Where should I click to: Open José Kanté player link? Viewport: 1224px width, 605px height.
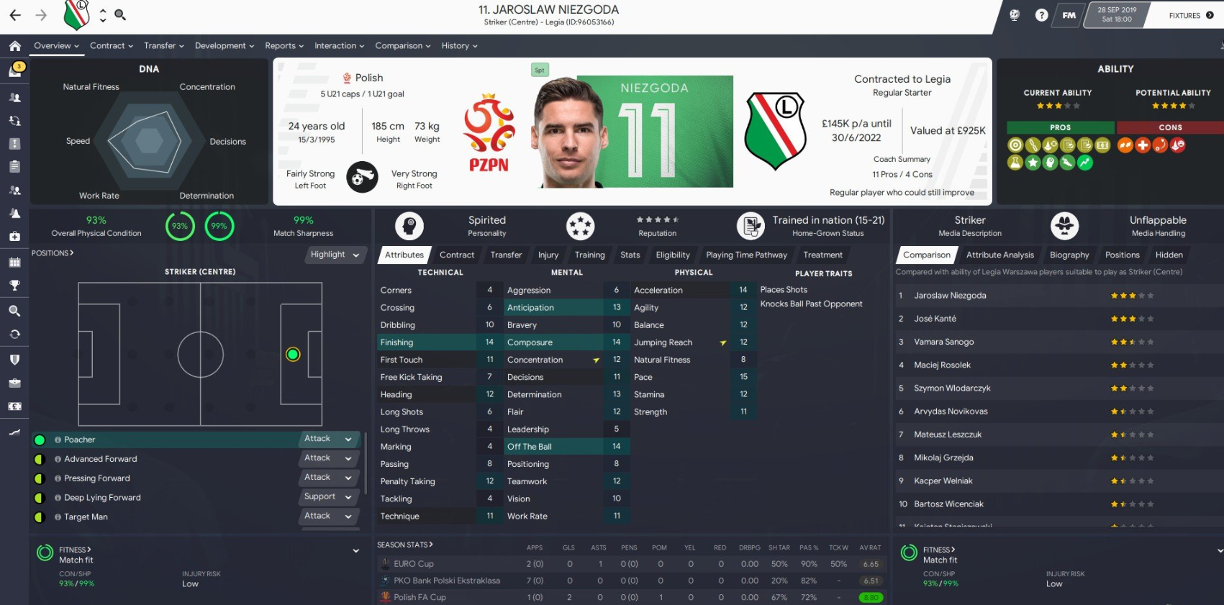click(x=935, y=319)
